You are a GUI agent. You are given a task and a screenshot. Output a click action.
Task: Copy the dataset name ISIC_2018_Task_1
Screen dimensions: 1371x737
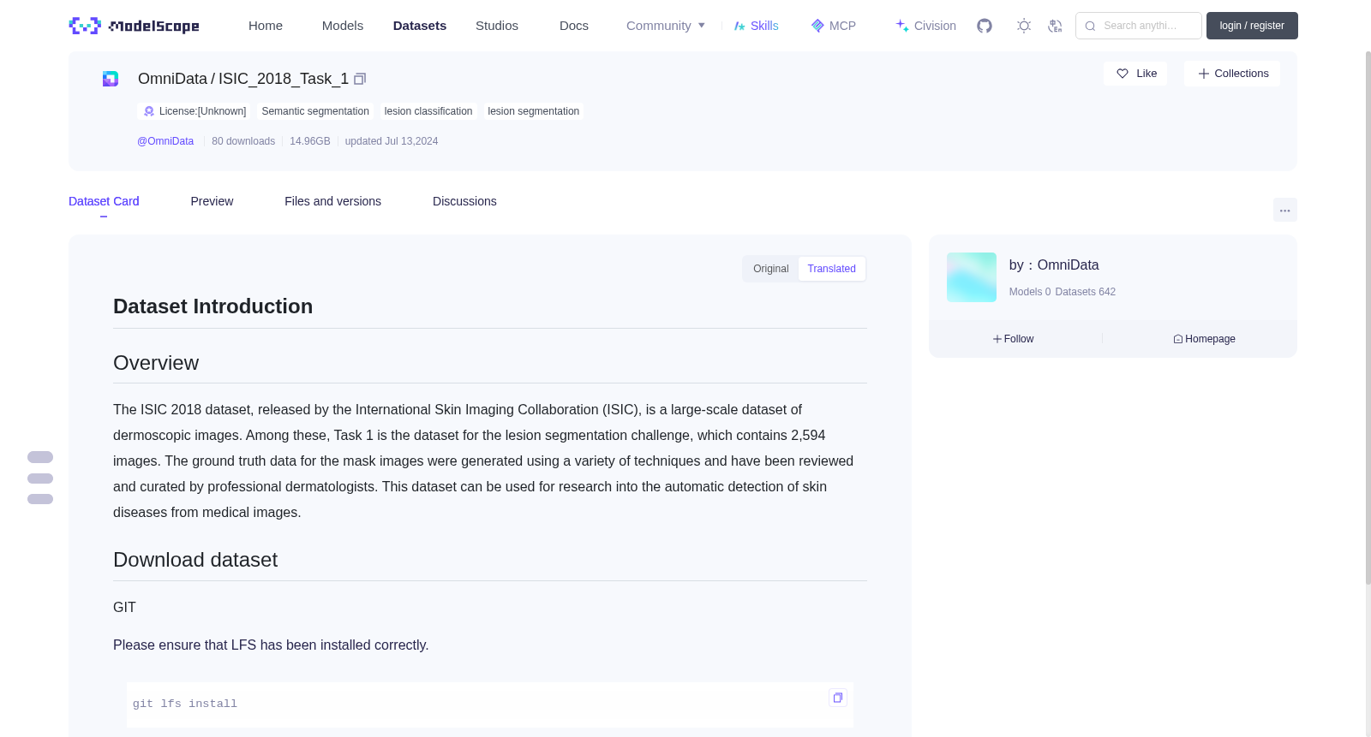tap(360, 79)
